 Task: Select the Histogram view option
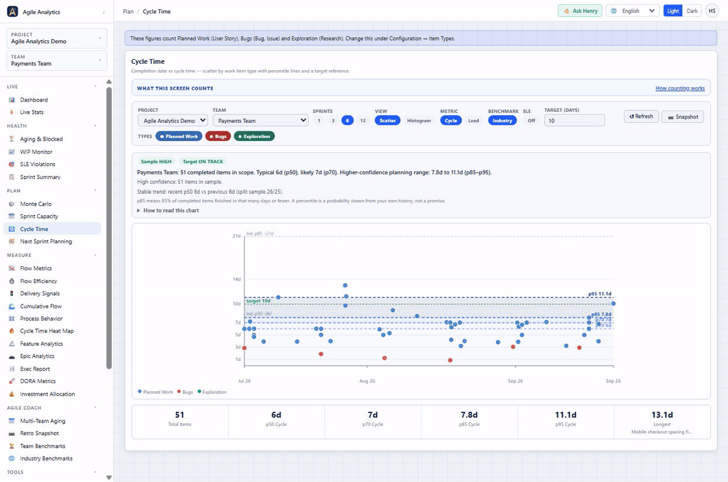[x=419, y=120]
